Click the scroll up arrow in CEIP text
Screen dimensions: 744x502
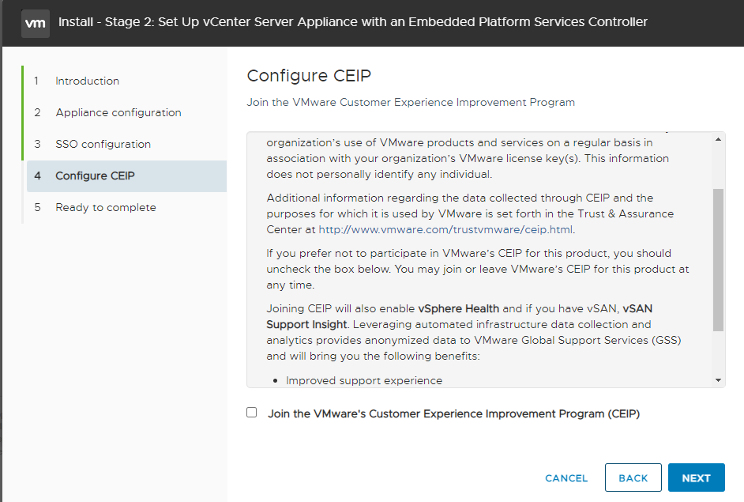(718, 139)
